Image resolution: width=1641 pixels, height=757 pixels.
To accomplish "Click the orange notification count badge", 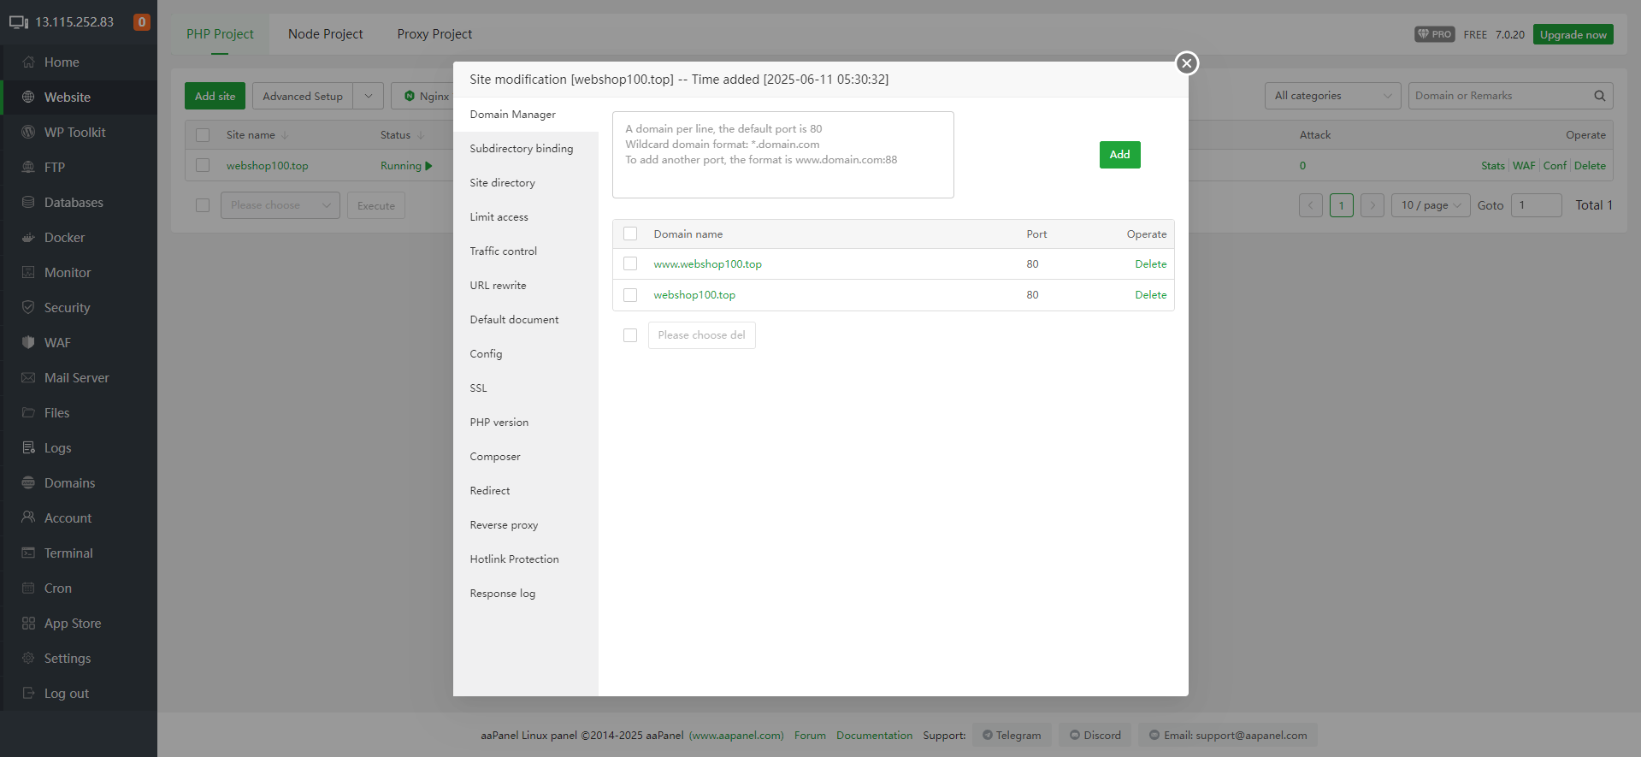I will click(142, 22).
